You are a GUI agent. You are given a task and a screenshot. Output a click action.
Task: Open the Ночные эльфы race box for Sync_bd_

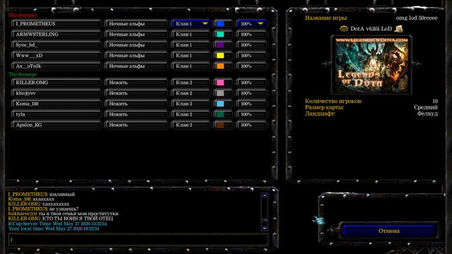click(136, 45)
